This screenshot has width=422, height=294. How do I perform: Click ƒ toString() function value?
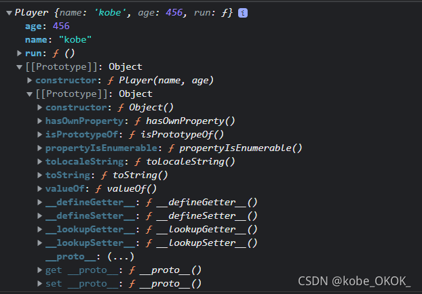pos(134,175)
